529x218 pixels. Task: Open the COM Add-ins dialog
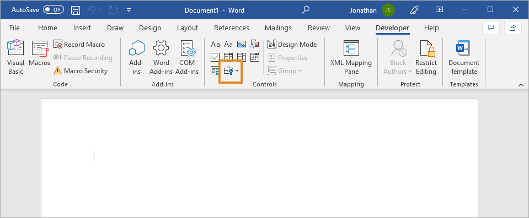click(187, 57)
